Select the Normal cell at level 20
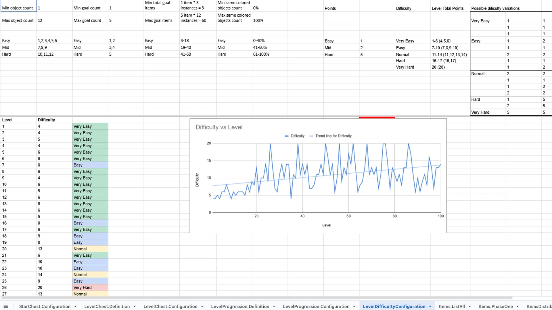The height and width of the screenshot is (310, 552). pyautogui.click(x=90, y=249)
